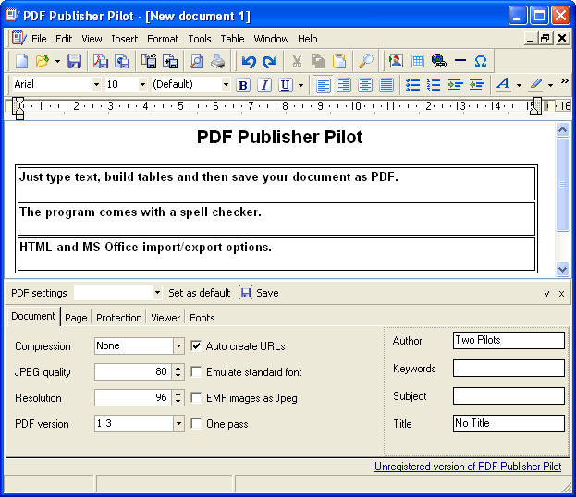This screenshot has width=576, height=497.
Task: Enable EMF images as Jpeg
Action: [196, 397]
